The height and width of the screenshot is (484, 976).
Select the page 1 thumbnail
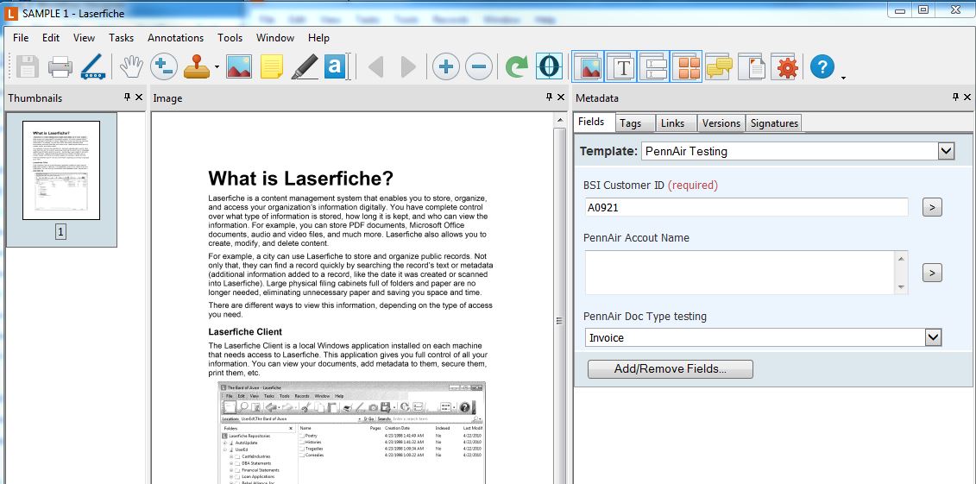[61, 170]
